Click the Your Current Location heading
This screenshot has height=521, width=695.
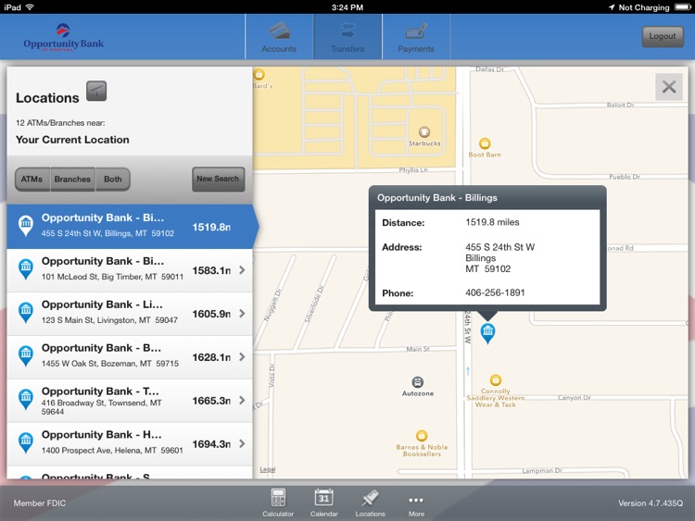pyautogui.click(x=72, y=140)
